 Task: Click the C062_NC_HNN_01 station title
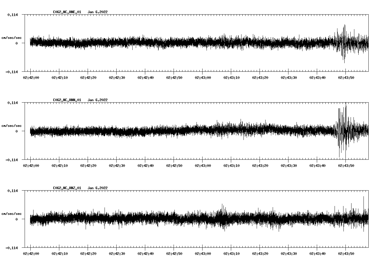(67, 100)
